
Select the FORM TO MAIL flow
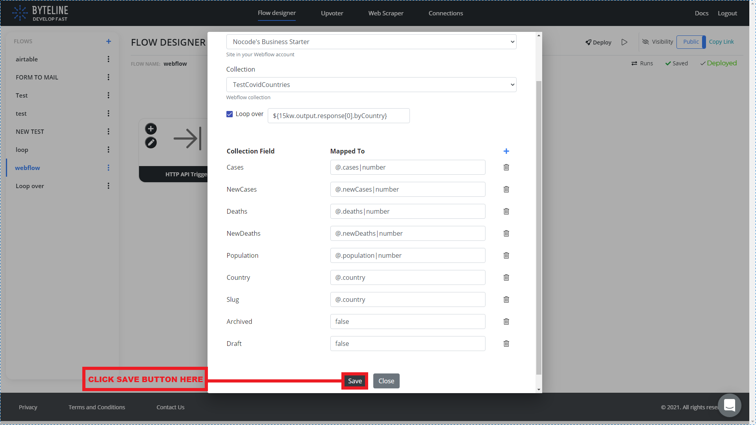click(37, 77)
